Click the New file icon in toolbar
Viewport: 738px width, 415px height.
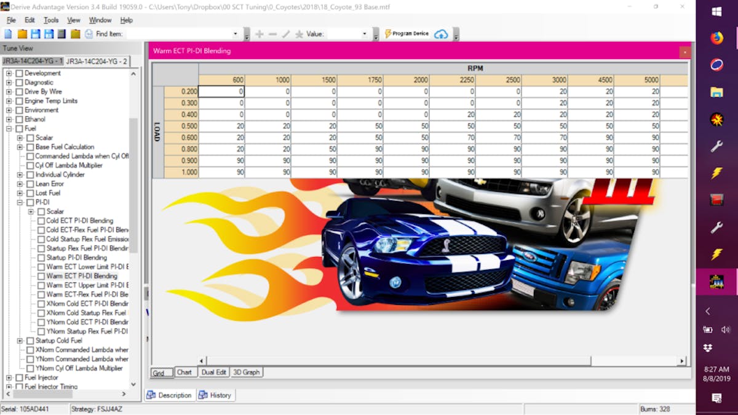click(8, 34)
